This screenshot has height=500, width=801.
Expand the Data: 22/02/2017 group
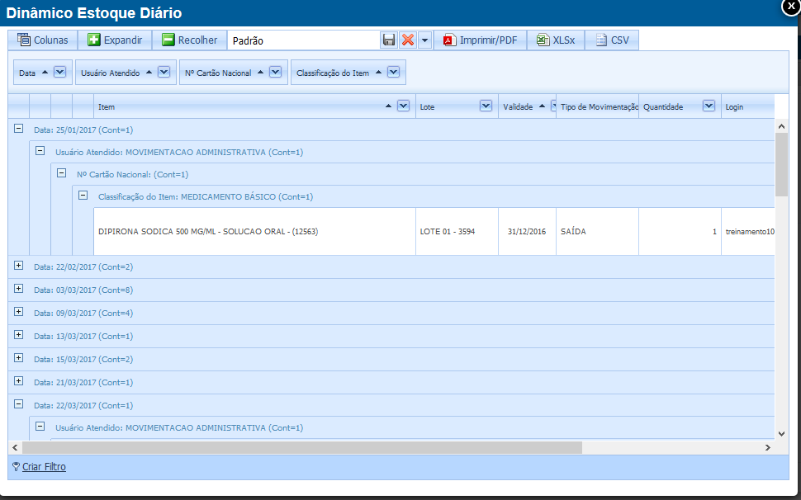coord(18,266)
